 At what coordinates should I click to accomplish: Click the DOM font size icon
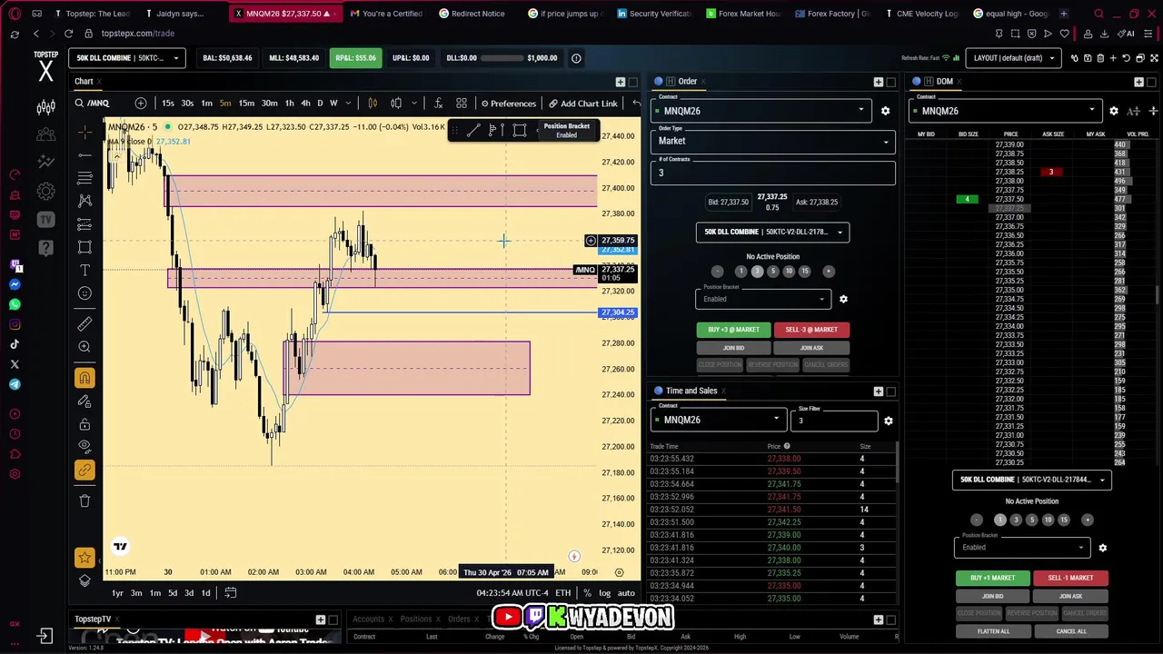coord(1133,111)
